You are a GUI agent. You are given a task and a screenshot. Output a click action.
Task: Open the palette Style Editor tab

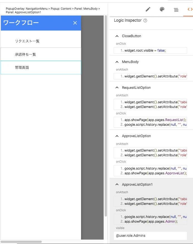click(162, 9)
